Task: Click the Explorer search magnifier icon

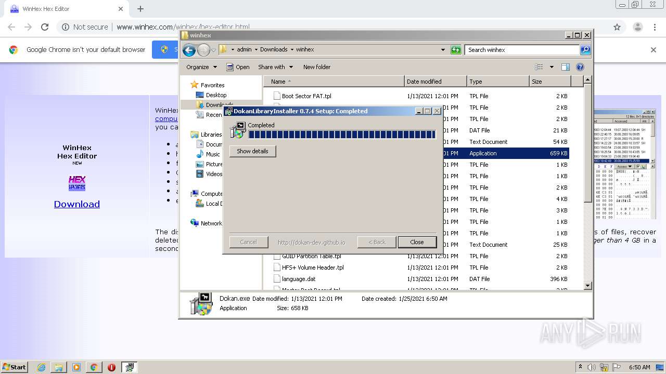Action: [x=585, y=50]
